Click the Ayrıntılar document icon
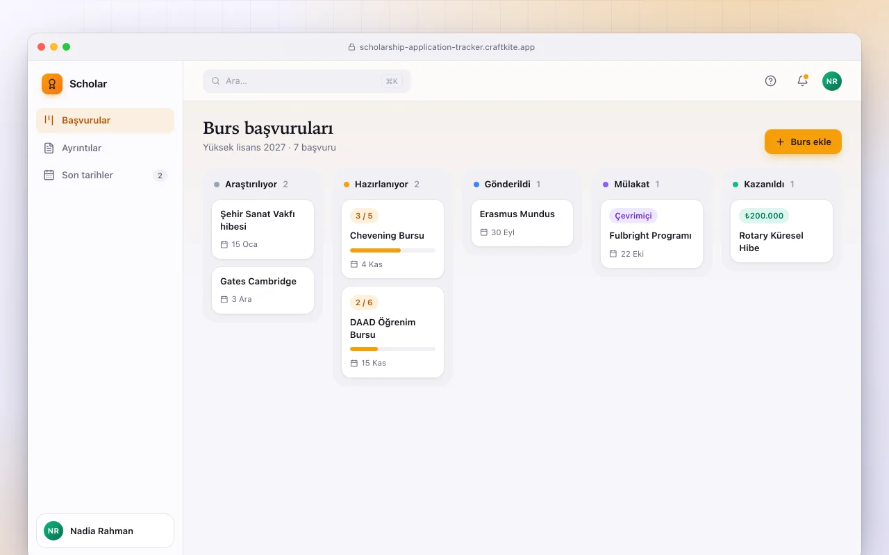 pyautogui.click(x=49, y=148)
